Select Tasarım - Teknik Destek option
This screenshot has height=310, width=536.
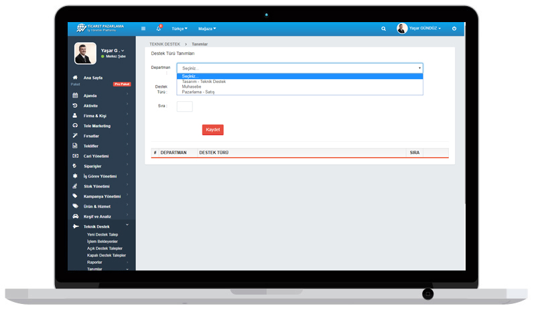pos(299,82)
